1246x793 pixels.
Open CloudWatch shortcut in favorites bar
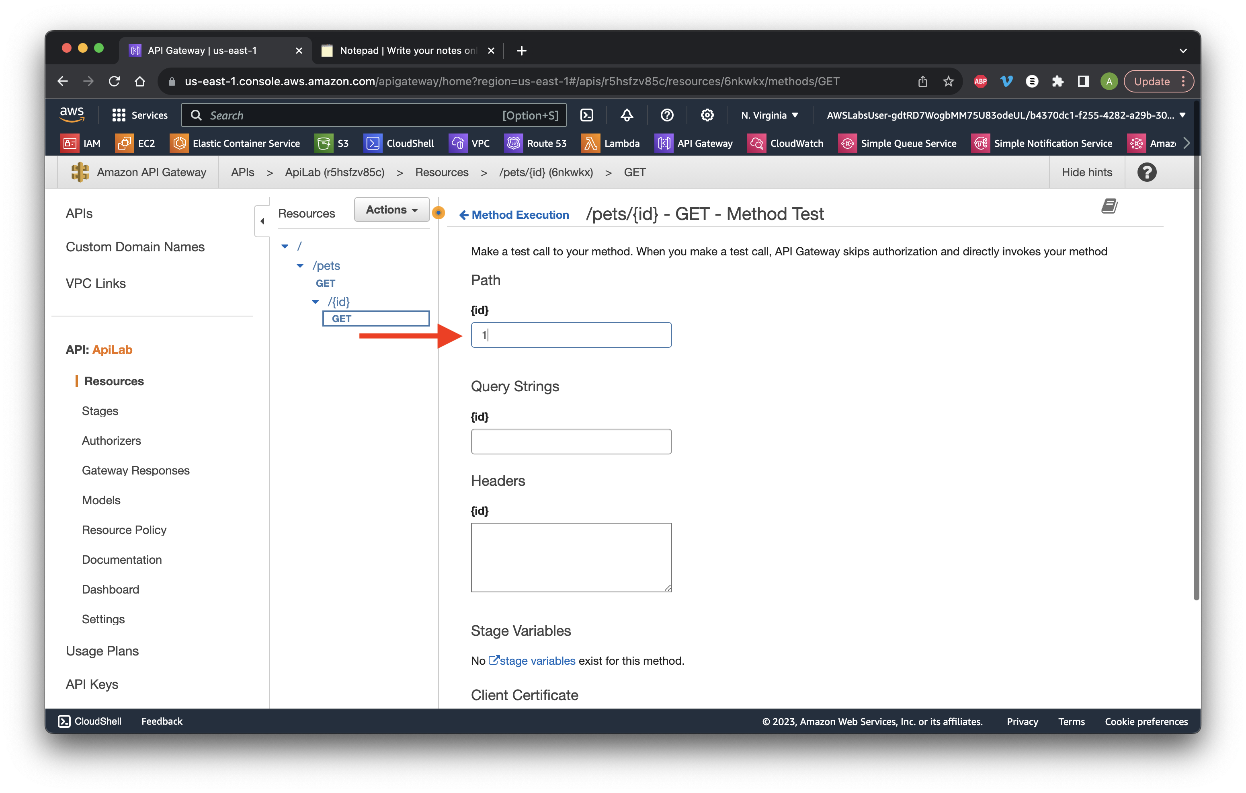(785, 144)
